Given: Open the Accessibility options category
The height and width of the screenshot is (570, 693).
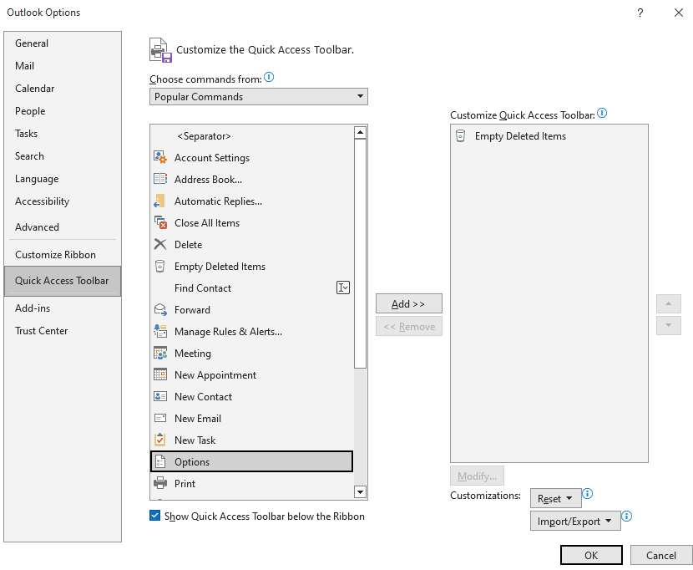Looking at the screenshot, I should click(x=63, y=201).
